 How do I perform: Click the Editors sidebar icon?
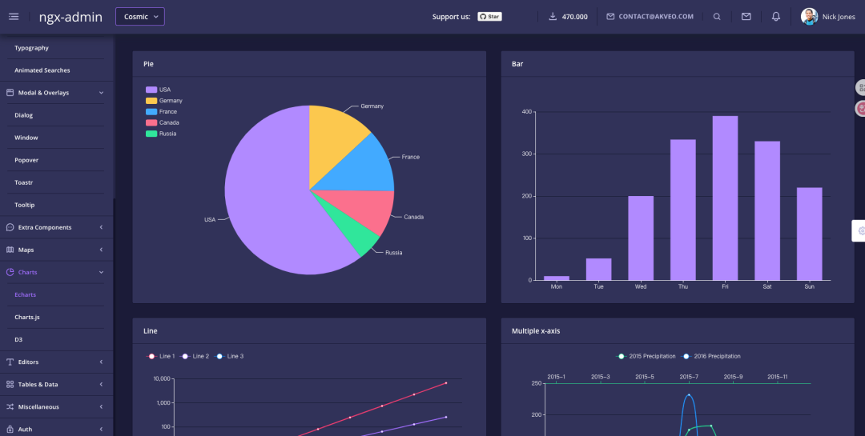tap(10, 362)
